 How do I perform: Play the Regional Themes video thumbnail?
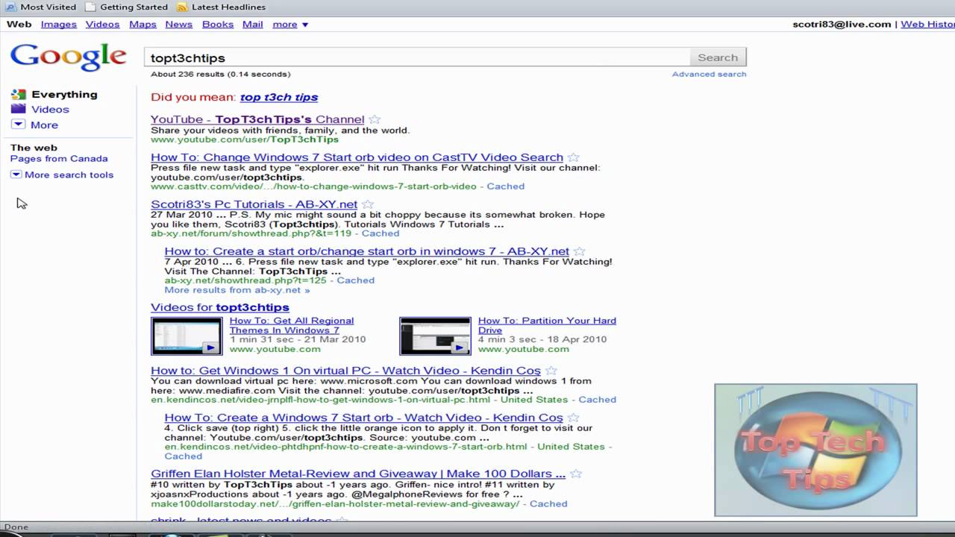point(187,336)
